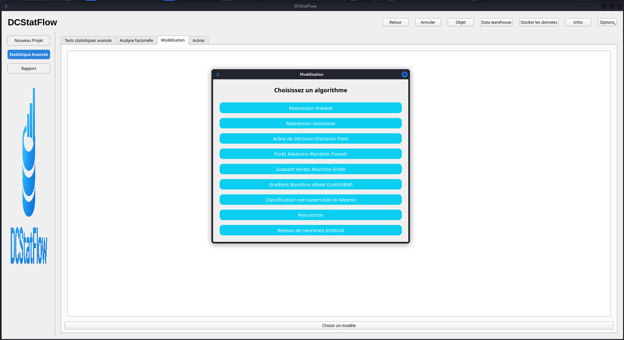Open the Rapport section
The height and width of the screenshot is (340, 624).
(x=29, y=68)
